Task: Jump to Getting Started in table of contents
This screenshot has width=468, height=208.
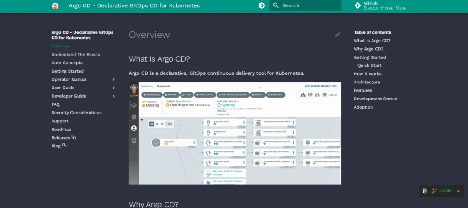Action: 370,57
